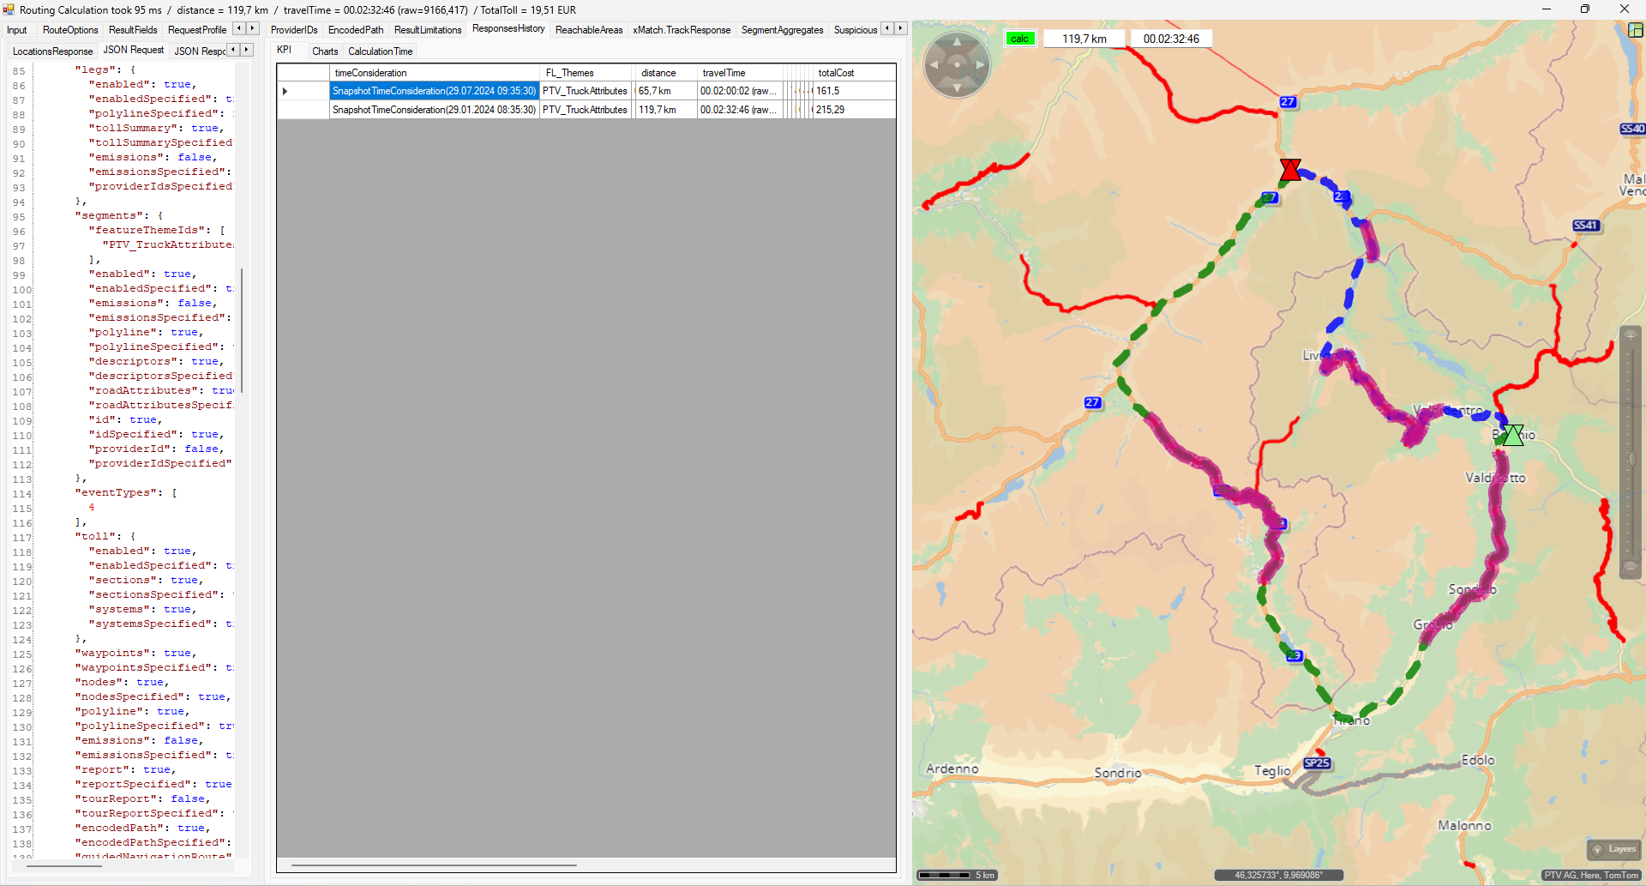Pan the map up with navigation pad

point(957,42)
